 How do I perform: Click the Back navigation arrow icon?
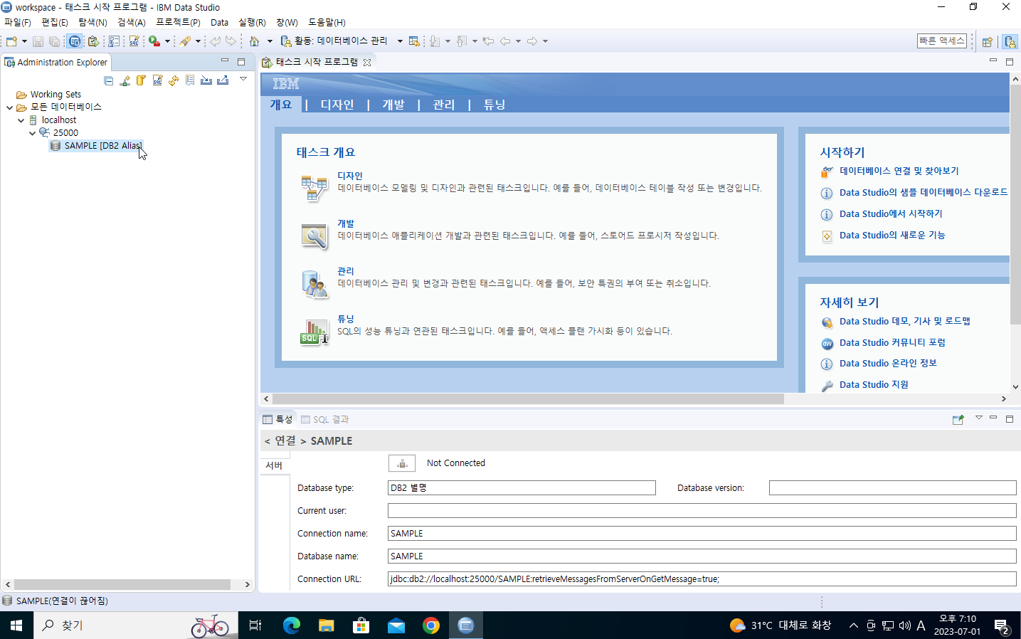pos(504,41)
